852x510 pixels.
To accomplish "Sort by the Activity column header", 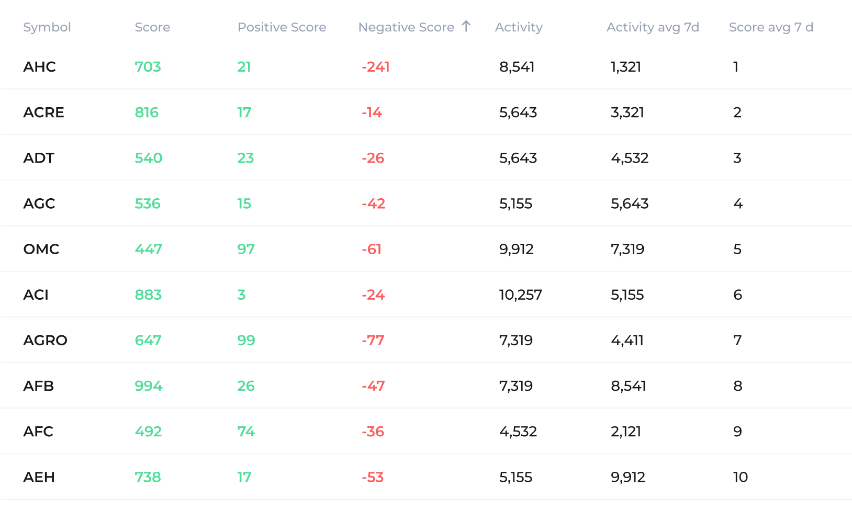I will (519, 27).
